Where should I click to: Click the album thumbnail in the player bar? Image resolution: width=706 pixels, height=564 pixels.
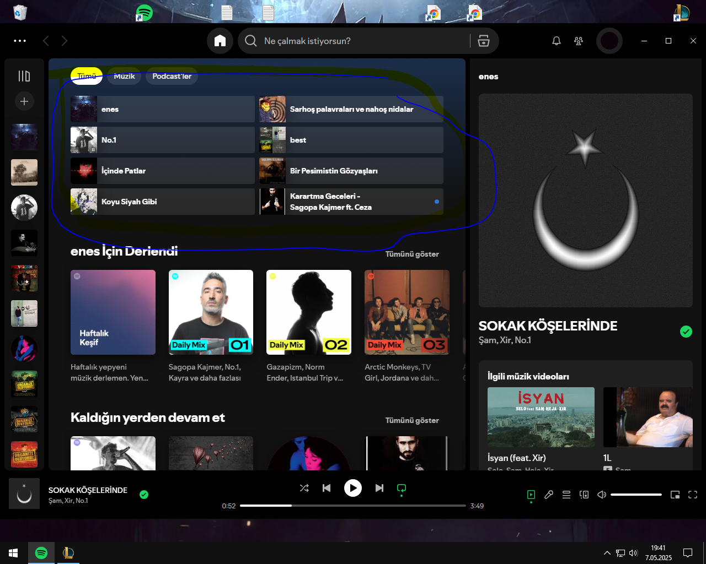24,493
